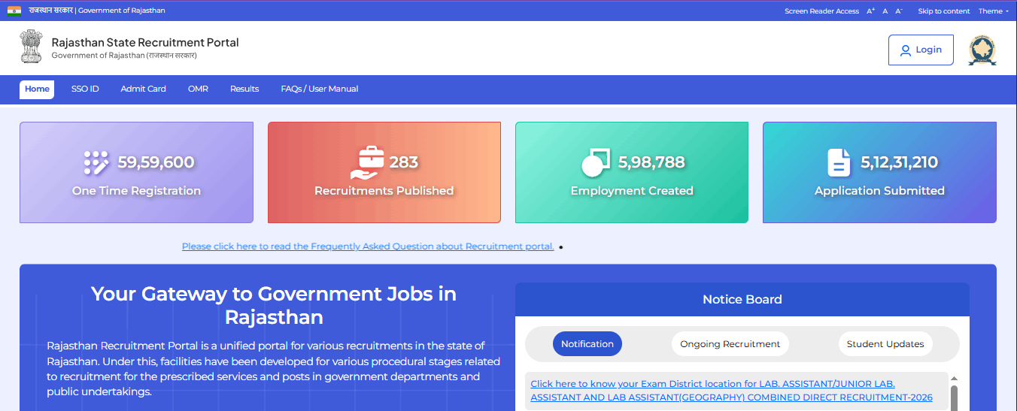Select the Notification tab
1017x411 pixels.
pyautogui.click(x=587, y=344)
